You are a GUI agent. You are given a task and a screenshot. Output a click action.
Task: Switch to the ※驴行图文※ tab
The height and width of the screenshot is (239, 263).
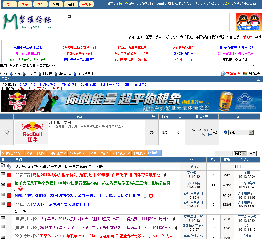tap(57, 153)
